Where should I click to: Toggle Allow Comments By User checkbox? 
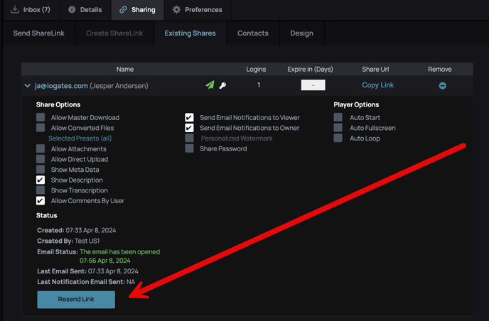tap(41, 201)
